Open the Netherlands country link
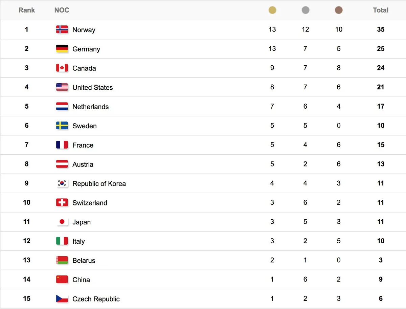The height and width of the screenshot is (309, 406). [91, 107]
